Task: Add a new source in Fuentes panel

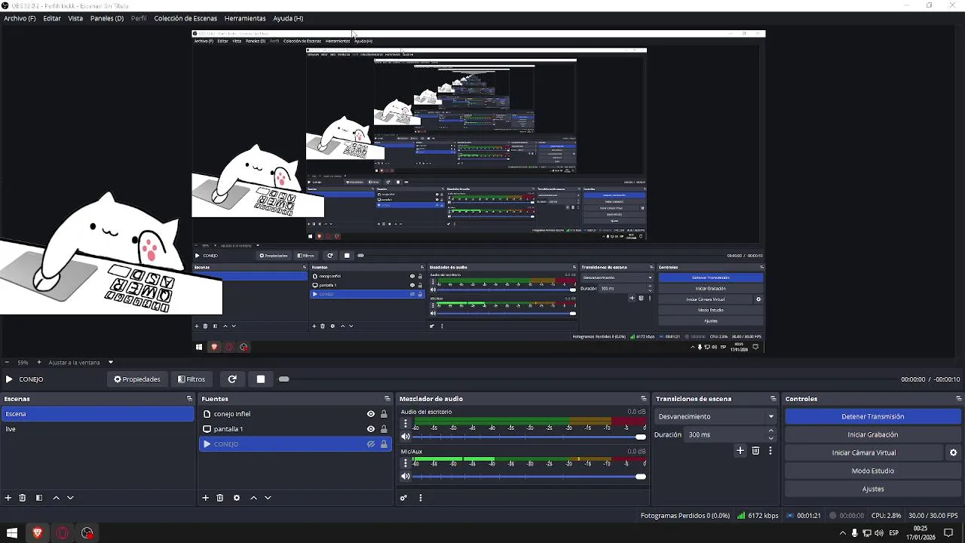Action: click(205, 498)
